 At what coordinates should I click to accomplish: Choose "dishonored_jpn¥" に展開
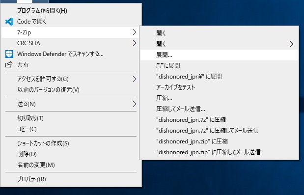[x=219, y=77]
